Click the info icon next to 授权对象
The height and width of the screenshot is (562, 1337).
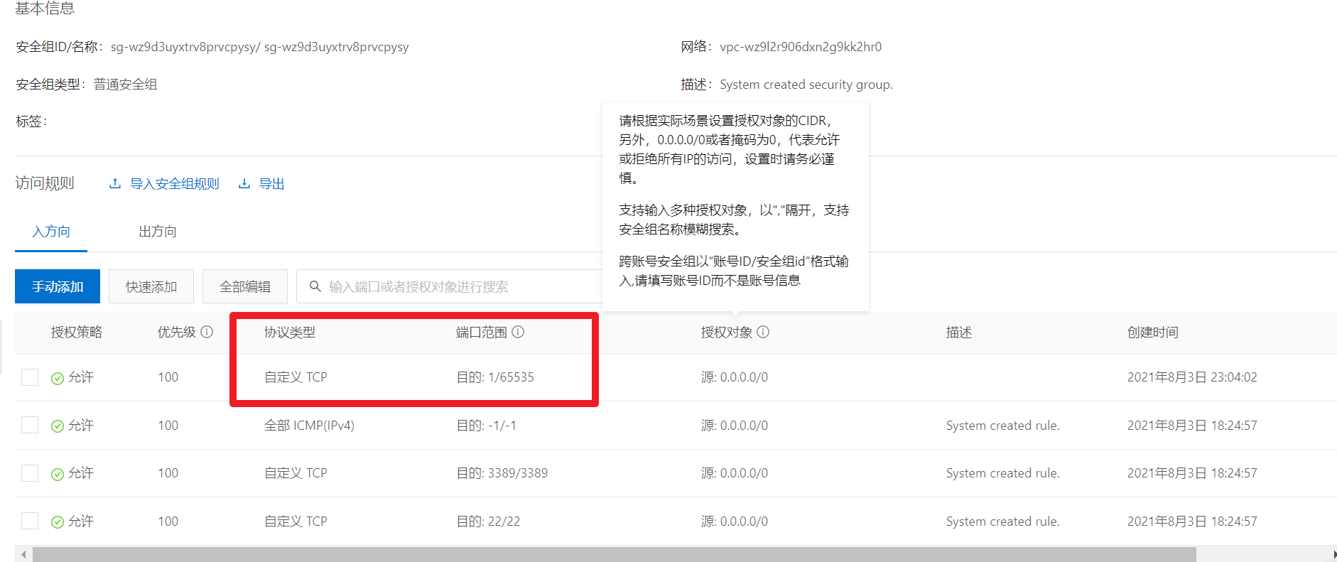pos(763,332)
